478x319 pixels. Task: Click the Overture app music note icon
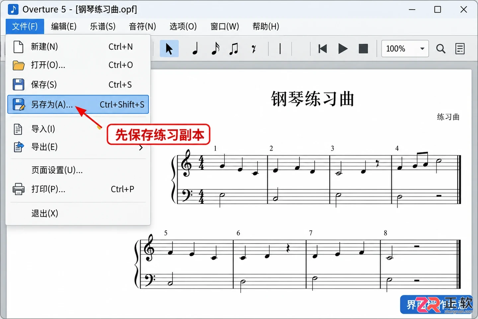[13, 9]
